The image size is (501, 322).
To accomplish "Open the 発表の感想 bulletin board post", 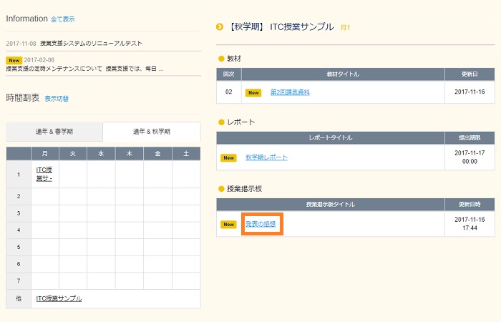I will [263, 224].
